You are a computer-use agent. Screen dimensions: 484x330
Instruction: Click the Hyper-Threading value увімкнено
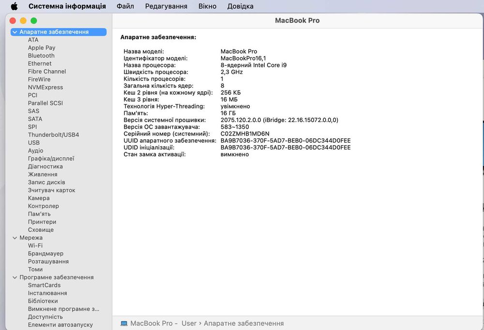click(235, 106)
